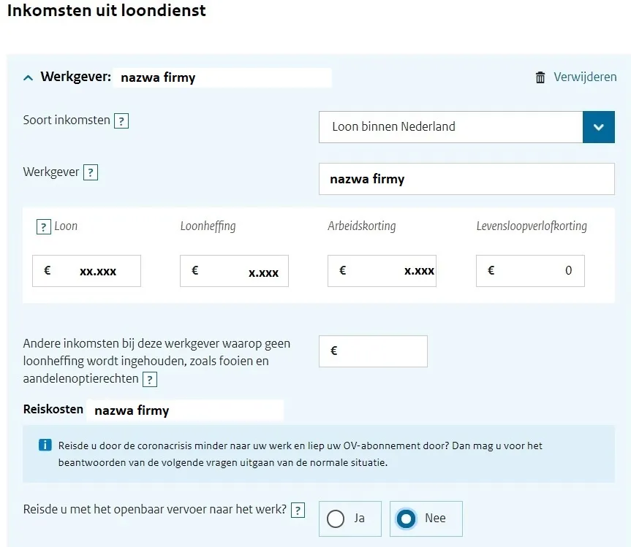
Task: Click the Werkgever section header title
Action: coord(75,77)
